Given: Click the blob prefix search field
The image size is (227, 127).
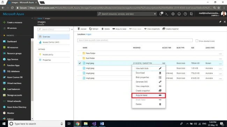Looking at the screenshot, I should pyautogui.click(x=135, y=40).
